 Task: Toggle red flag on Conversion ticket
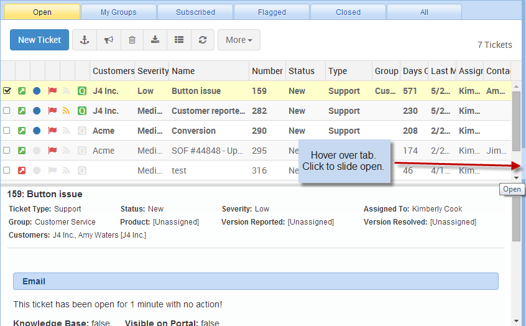(x=52, y=130)
